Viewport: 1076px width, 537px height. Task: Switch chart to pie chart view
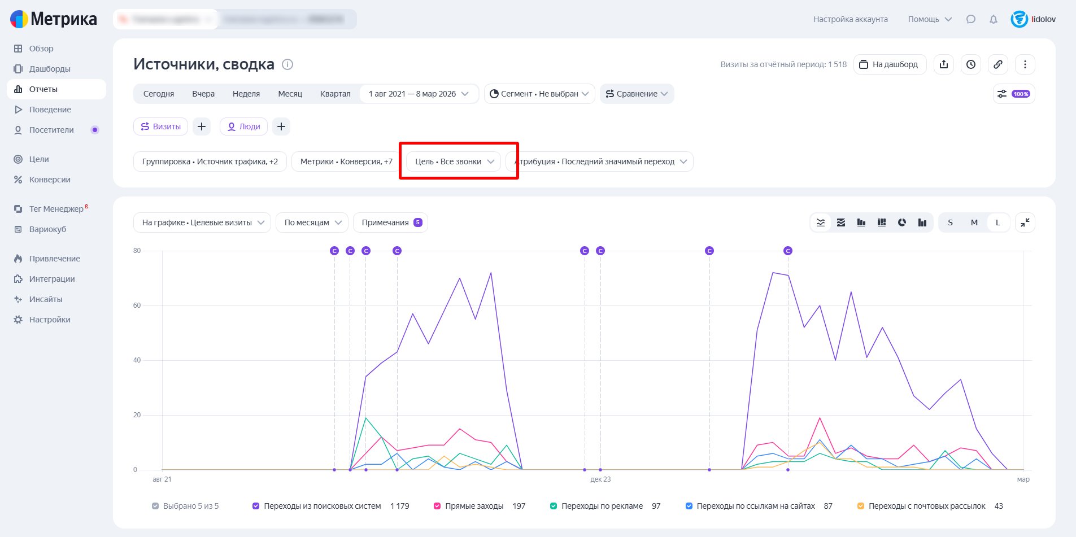coord(902,222)
